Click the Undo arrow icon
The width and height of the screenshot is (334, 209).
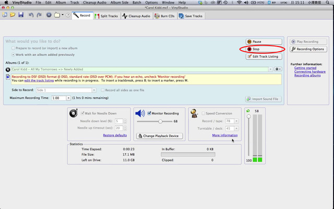click(x=31, y=15)
